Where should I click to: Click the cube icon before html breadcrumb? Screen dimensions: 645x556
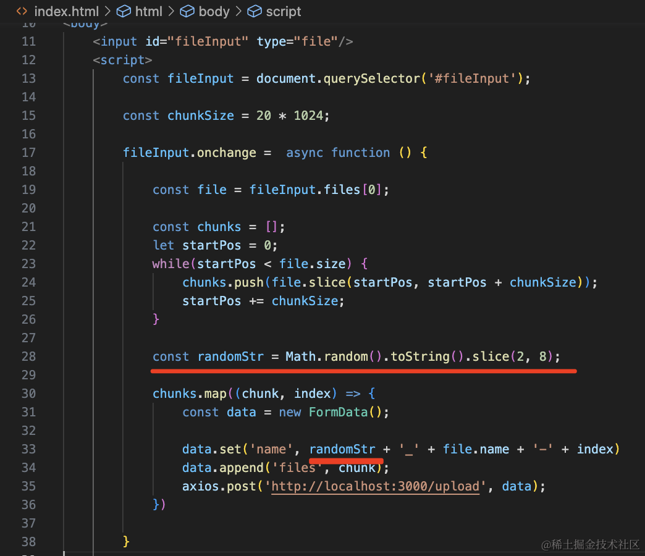pyautogui.click(x=124, y=11)
